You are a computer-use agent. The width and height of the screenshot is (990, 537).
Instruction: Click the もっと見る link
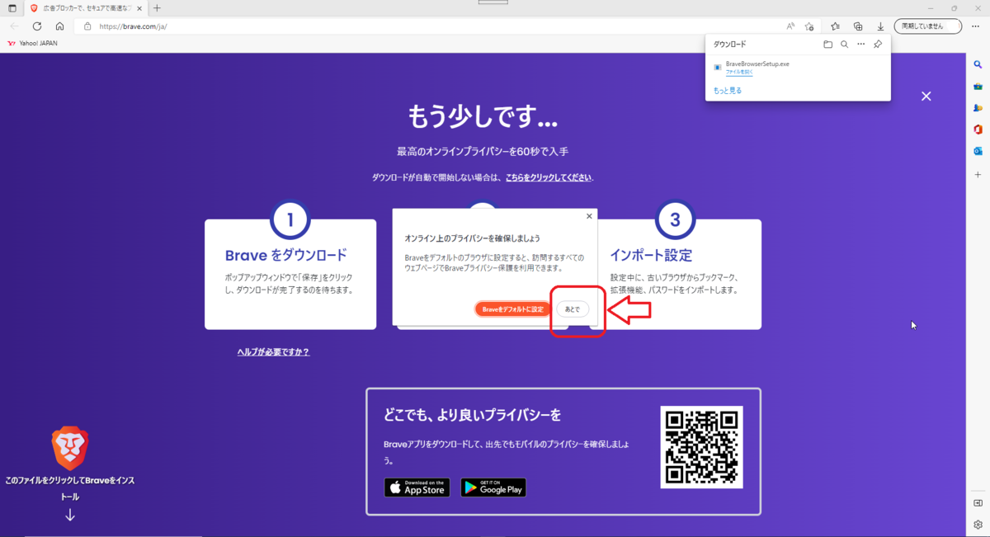(x=728, y=91)
